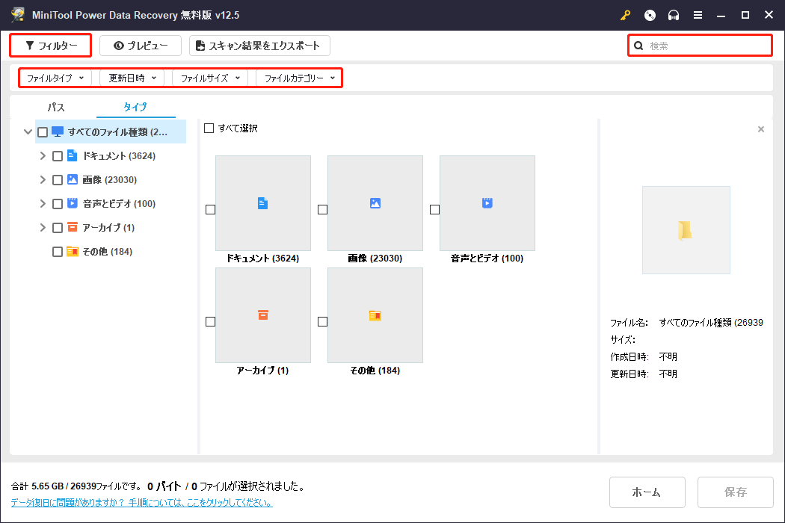Click the MiniTool app logo icon
This screenshot has width=785, height=523.
pyautogui.click(x=17, y=14)
